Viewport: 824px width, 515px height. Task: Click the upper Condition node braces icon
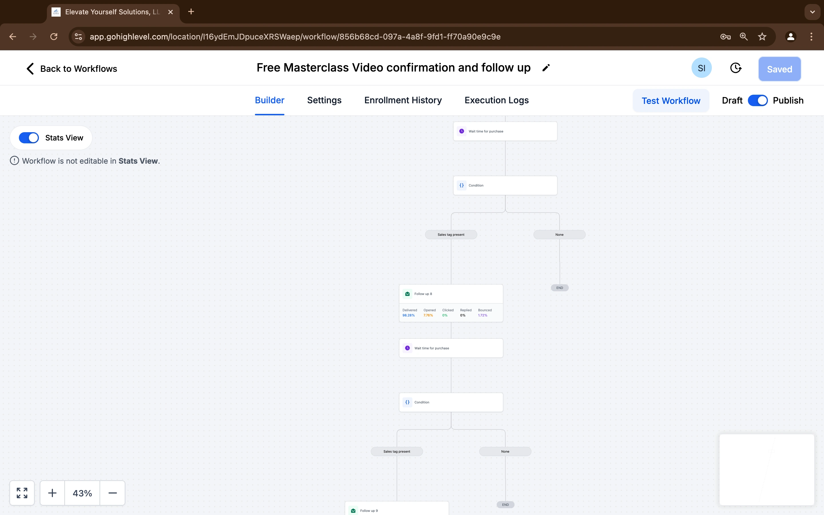461,185
